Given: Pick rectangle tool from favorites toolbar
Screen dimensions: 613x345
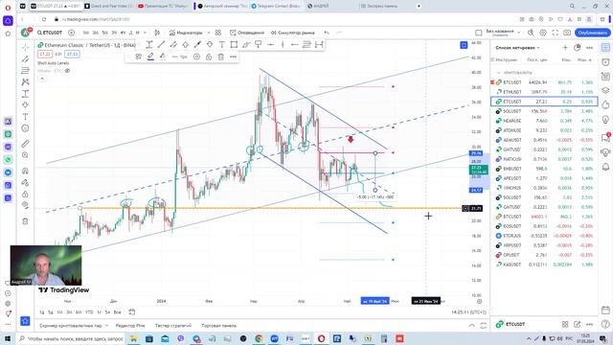Looking at the screenshot, I should click(x=234, y=45).
